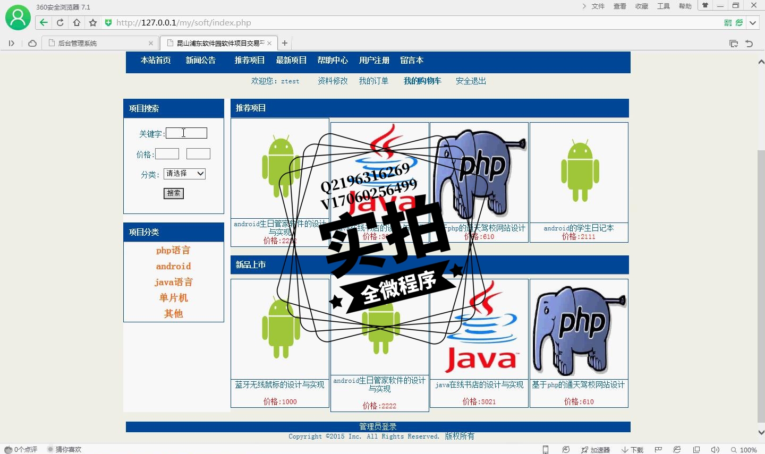Open 我的购物车 link
765x454 pixels.
click(422, 81)
